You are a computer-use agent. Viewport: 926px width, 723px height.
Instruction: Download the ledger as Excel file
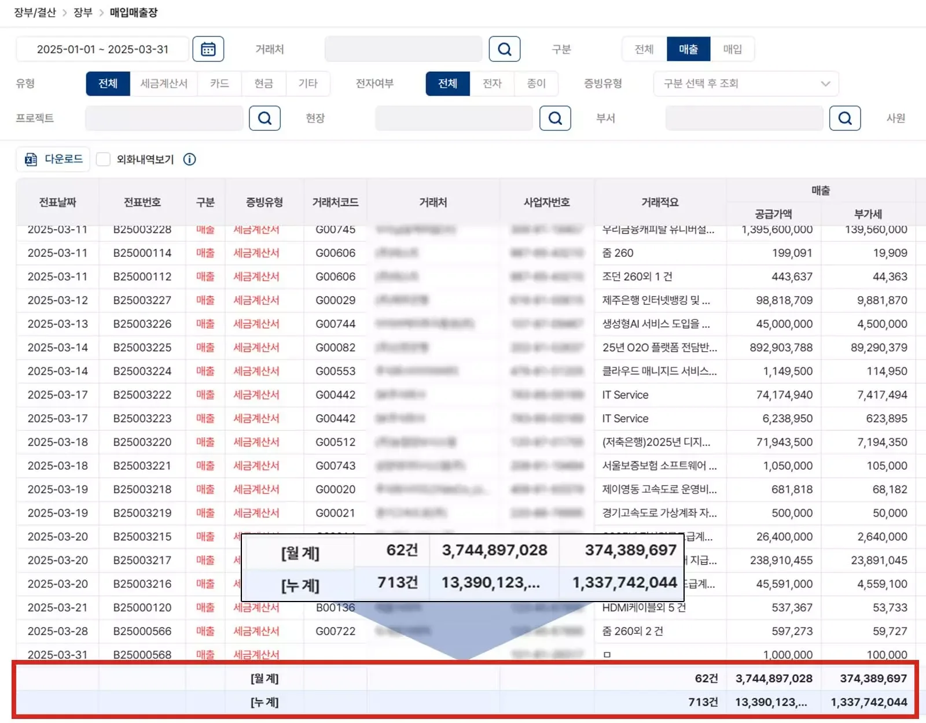[x=54, y=159]
